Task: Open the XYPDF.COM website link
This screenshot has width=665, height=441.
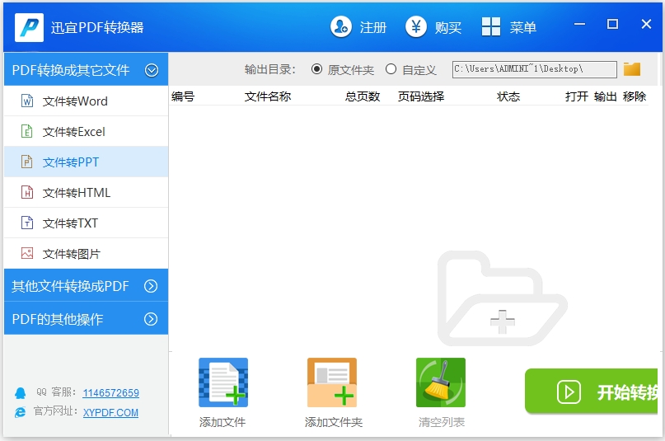Action: pyautogui.click(x=110, y=413)
